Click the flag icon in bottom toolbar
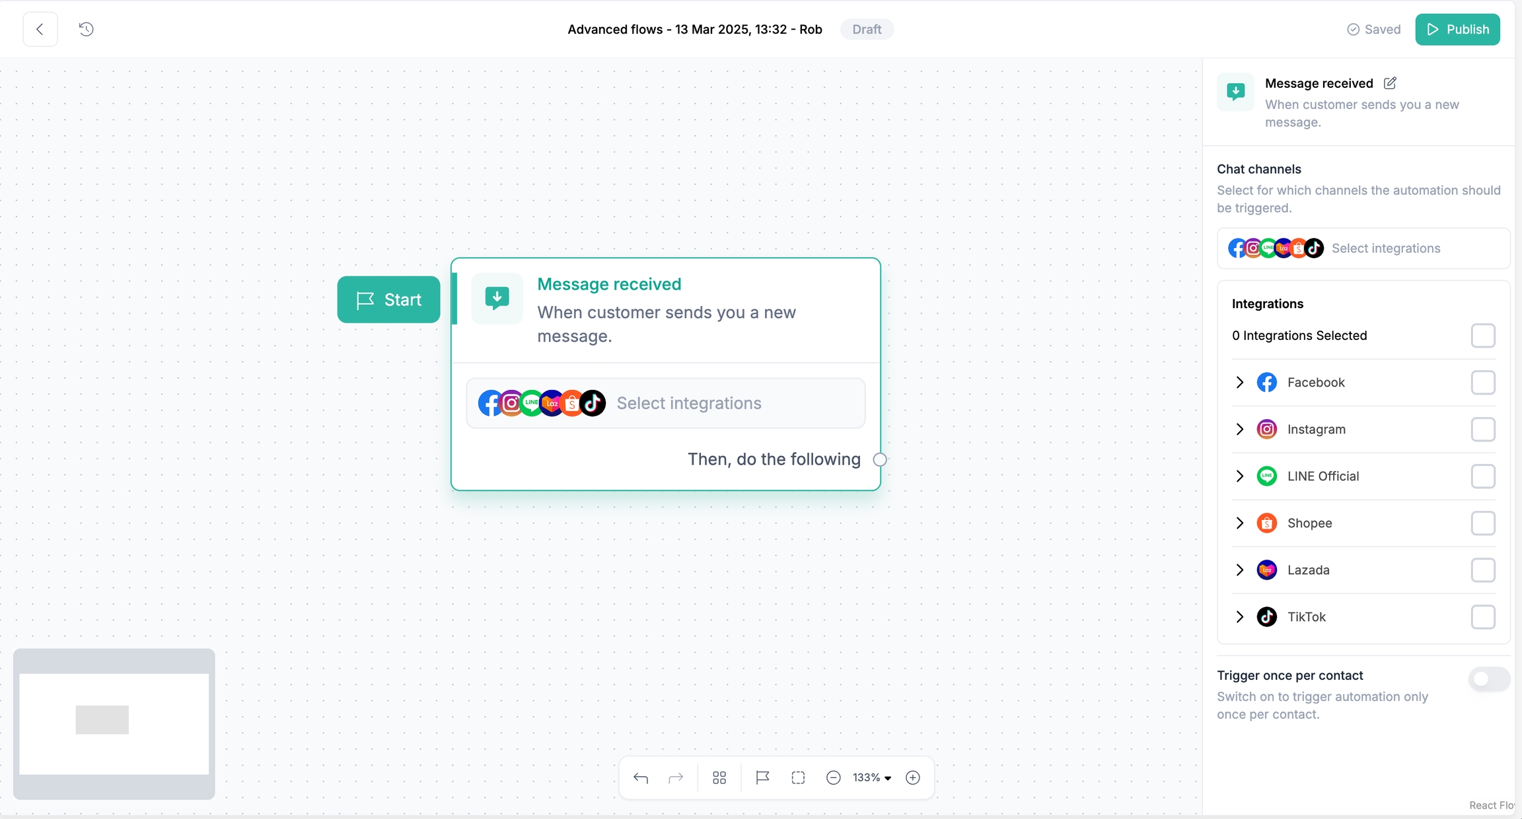This screenshot has width=1522, height=819. tap(762, 778)
